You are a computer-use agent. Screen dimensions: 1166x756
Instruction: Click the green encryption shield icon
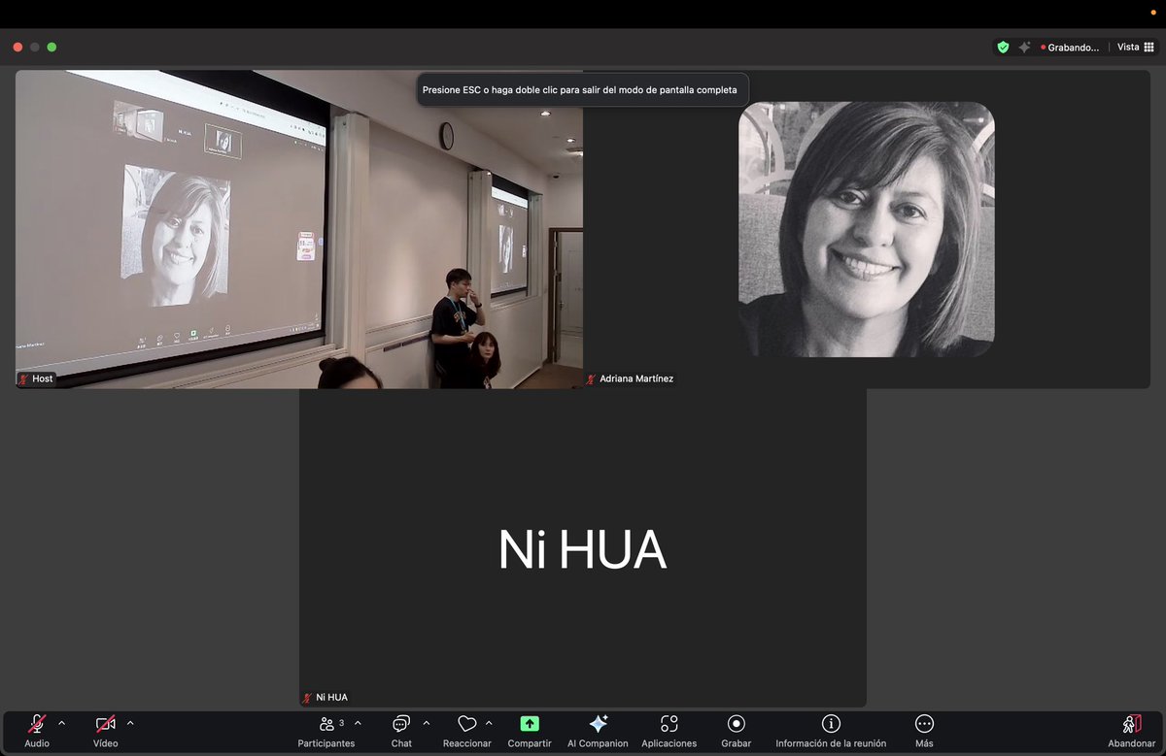point(1003,47)
